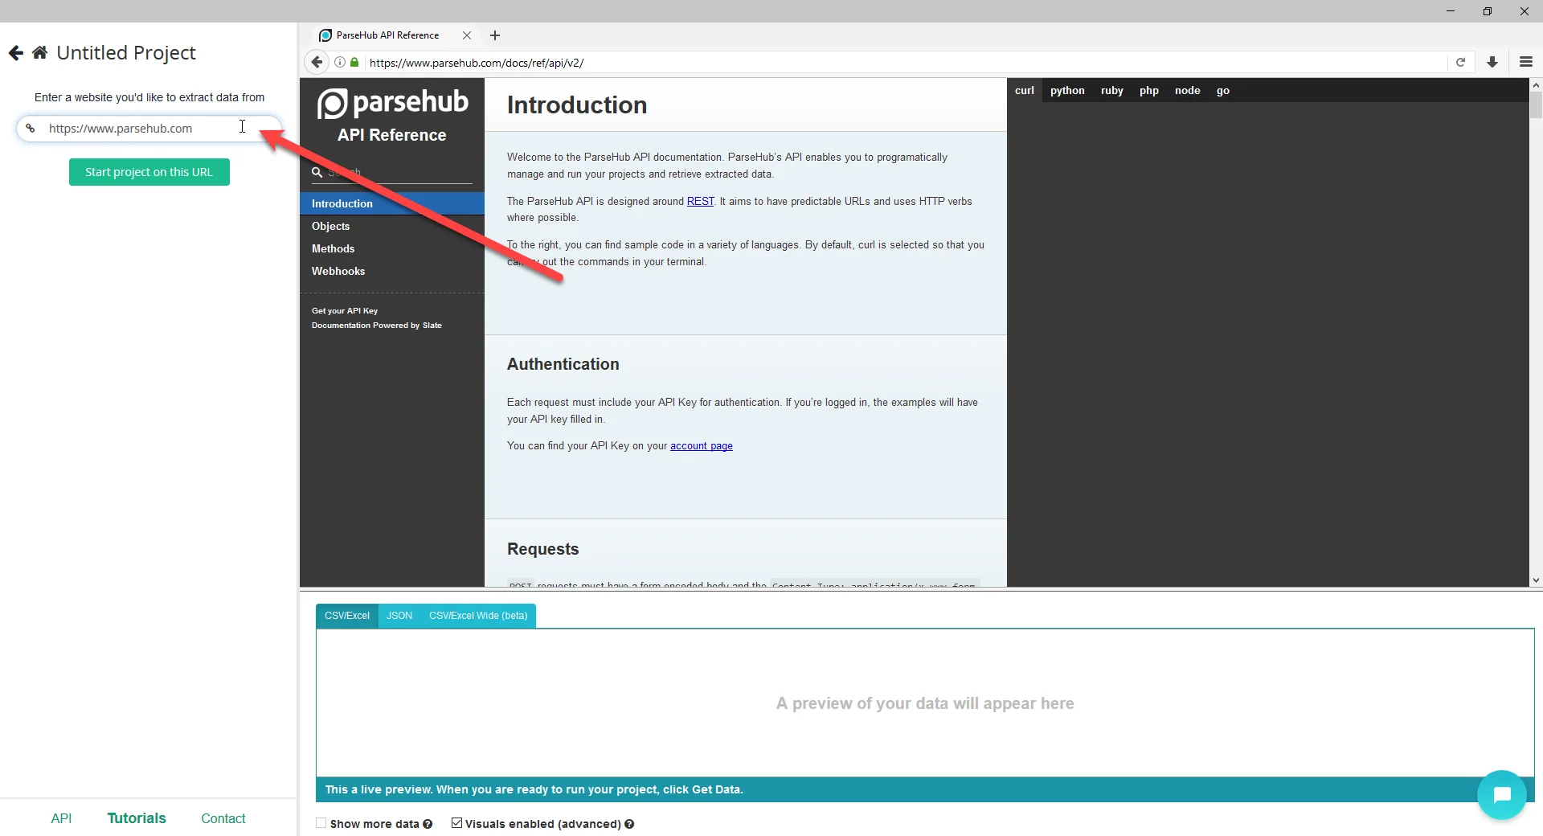Viewport: 1543px width, 836px height.
Task: Click the Authentication heading
Action: coord(563,364)
